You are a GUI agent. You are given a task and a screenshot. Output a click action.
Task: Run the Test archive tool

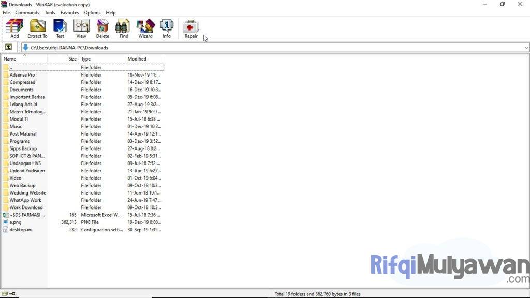(x=60, y=28)
